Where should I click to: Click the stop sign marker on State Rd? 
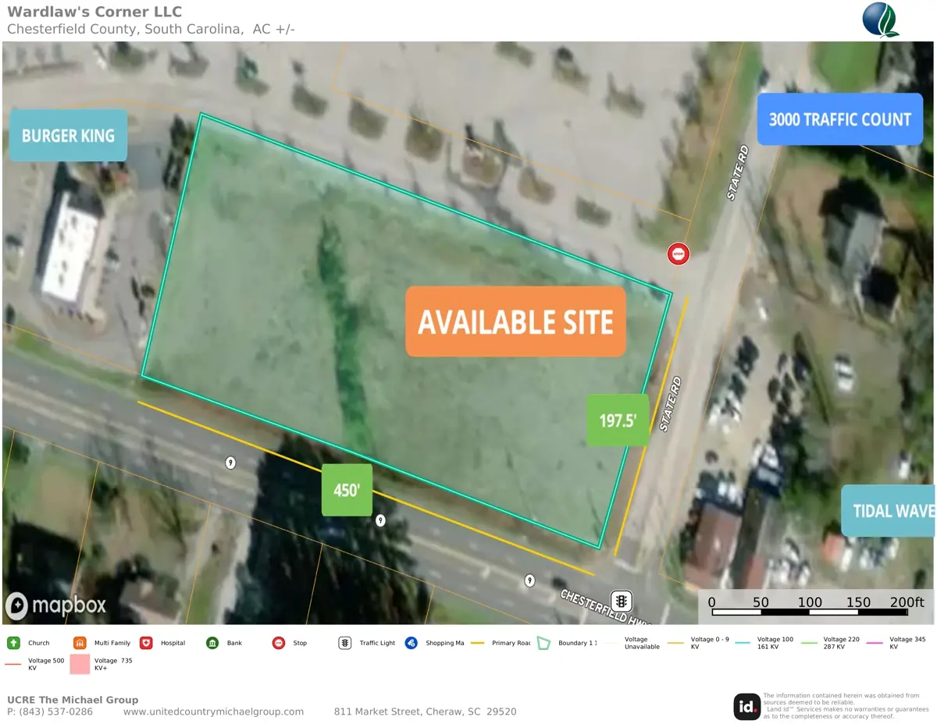[x=678, y=254]
